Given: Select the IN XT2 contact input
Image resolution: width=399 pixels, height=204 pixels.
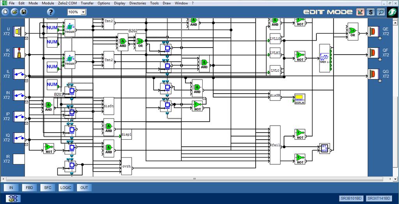Looking at the screenshot, I should click(x=19, y=95).
